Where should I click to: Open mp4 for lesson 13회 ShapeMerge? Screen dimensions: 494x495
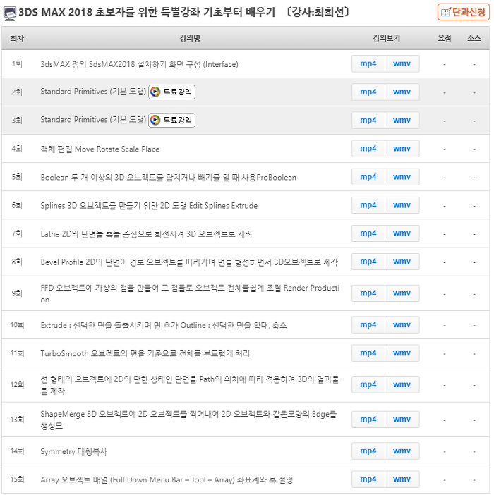coord(368,420)
